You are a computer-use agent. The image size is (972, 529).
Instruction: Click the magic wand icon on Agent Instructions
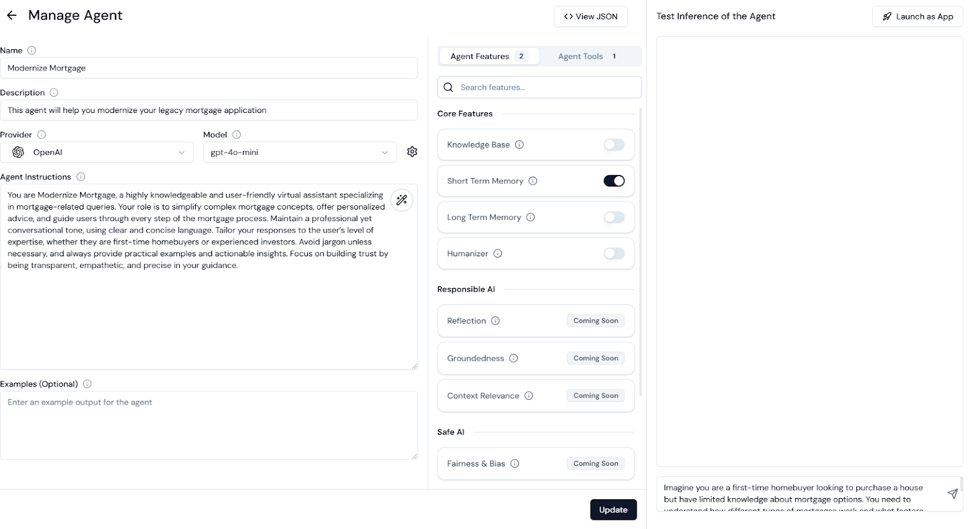pos(402,200)
